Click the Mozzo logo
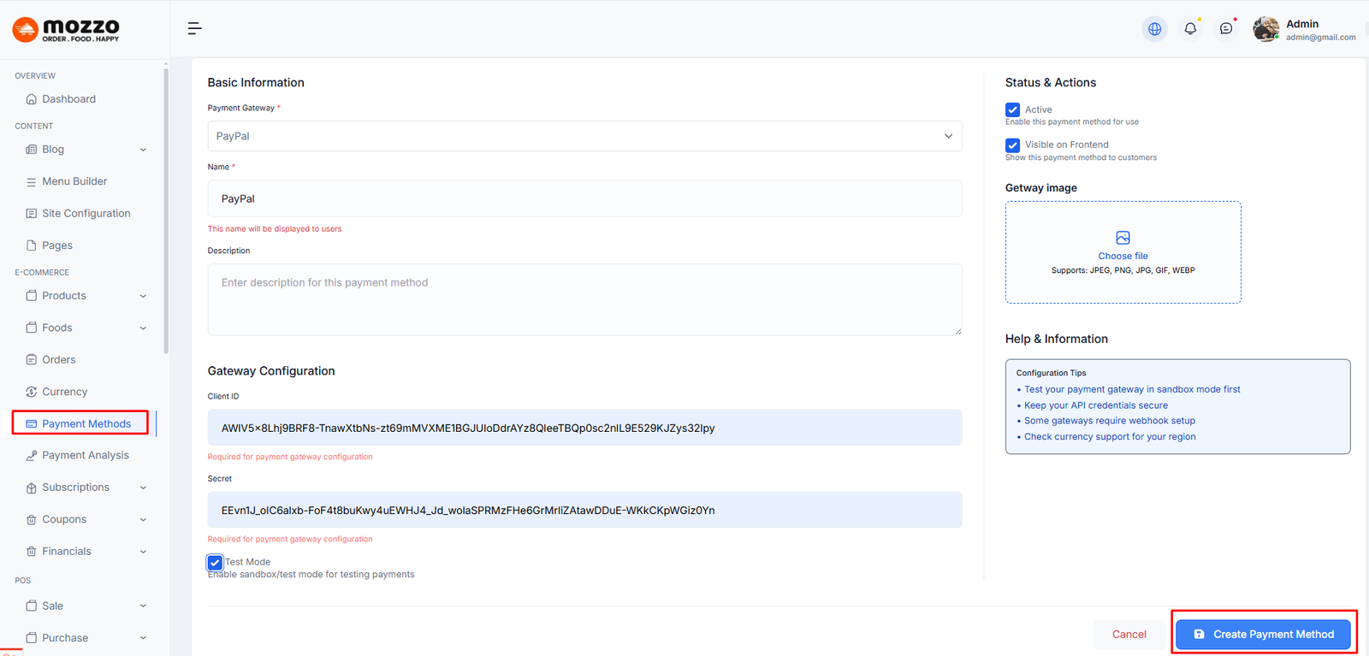 click(66, 30)
